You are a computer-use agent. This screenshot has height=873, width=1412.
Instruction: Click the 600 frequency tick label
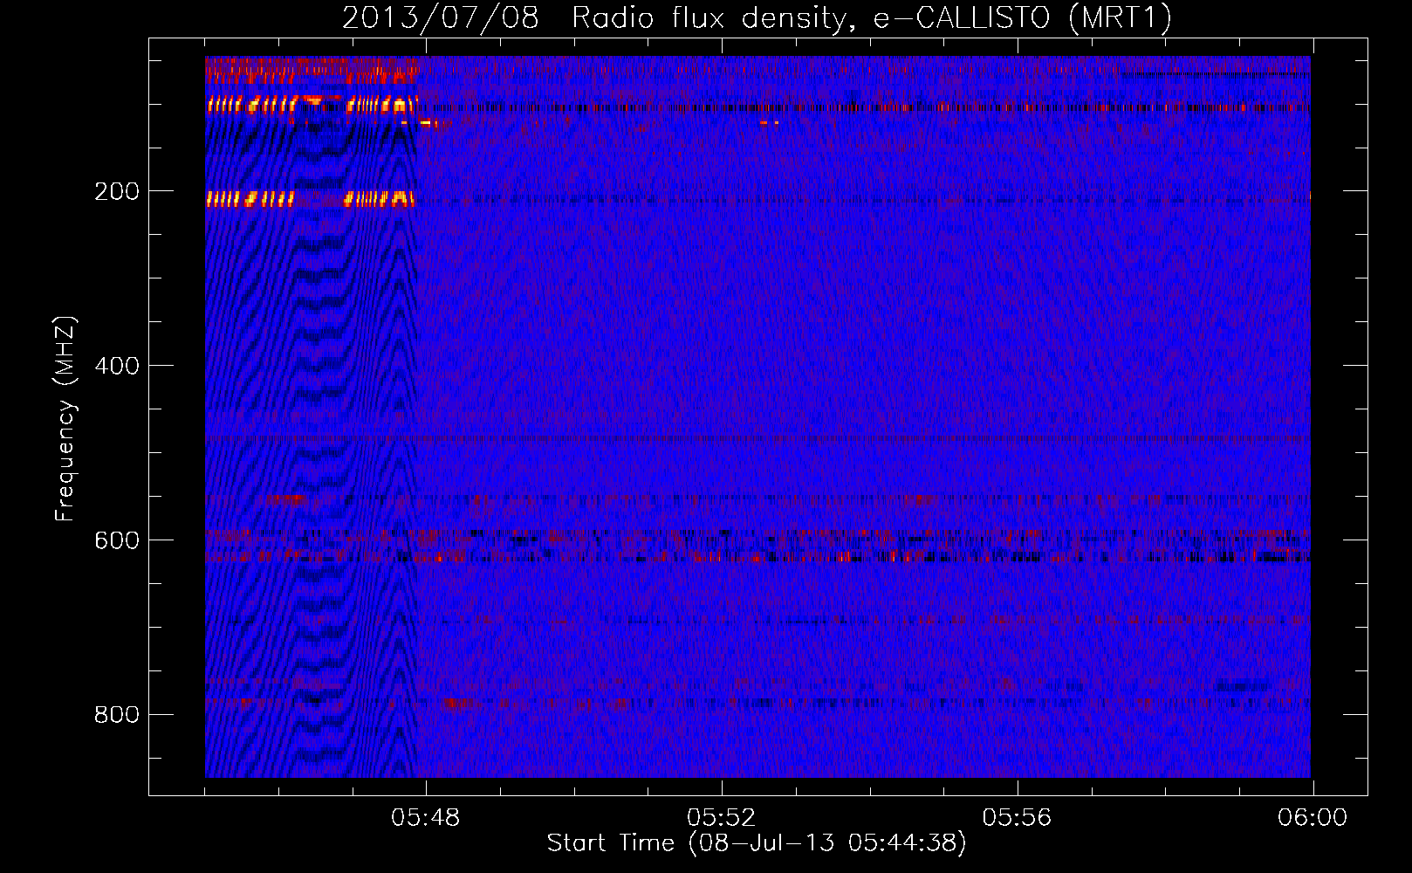pyautogui.click(x=117, y=540)
